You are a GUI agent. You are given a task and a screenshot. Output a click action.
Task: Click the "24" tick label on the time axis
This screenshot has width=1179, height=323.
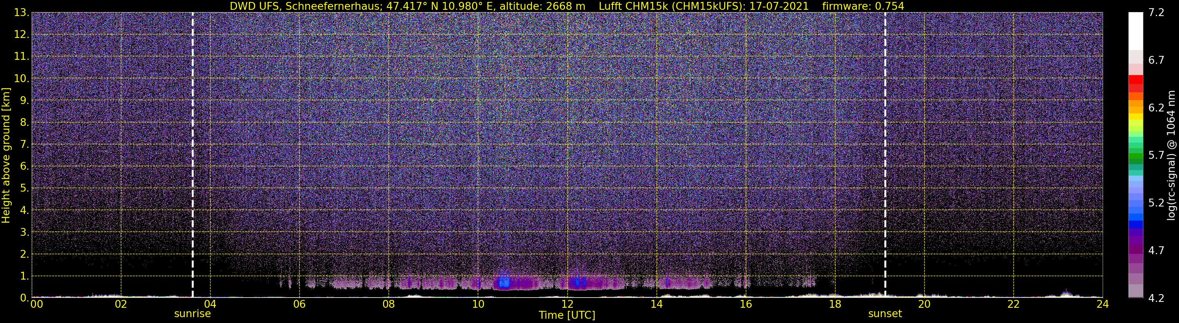[1103, 305]
